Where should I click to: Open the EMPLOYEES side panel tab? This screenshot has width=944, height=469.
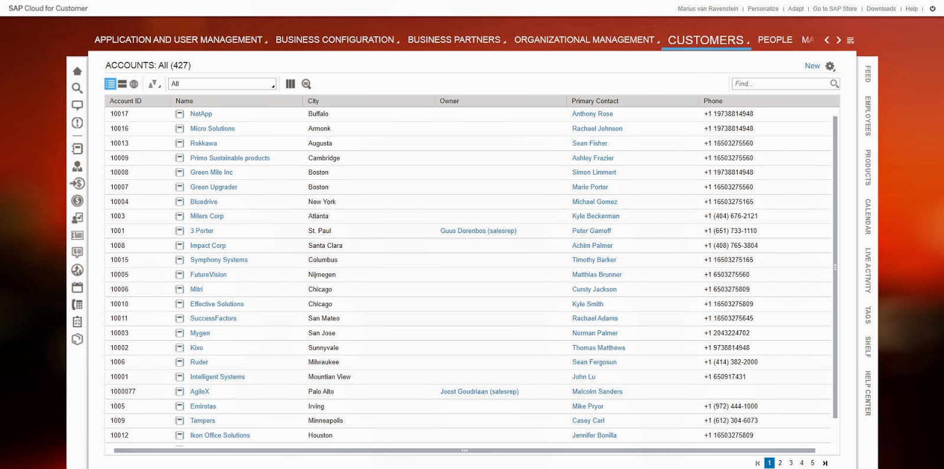[x=868, y=116]
